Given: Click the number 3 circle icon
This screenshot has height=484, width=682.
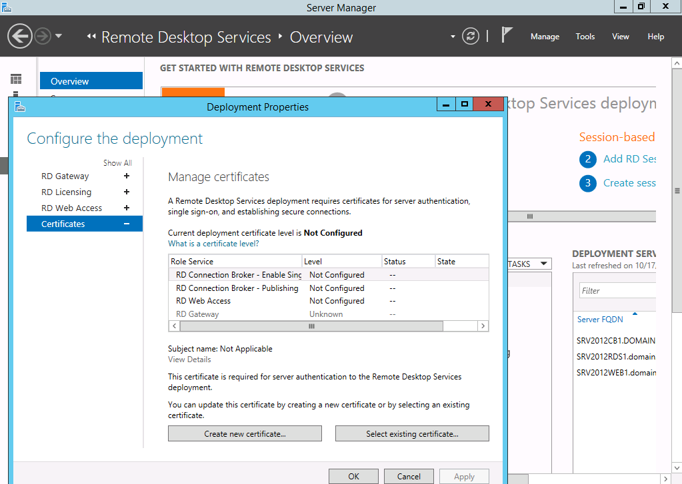Looking at the screenshot, I should point(587,183).
